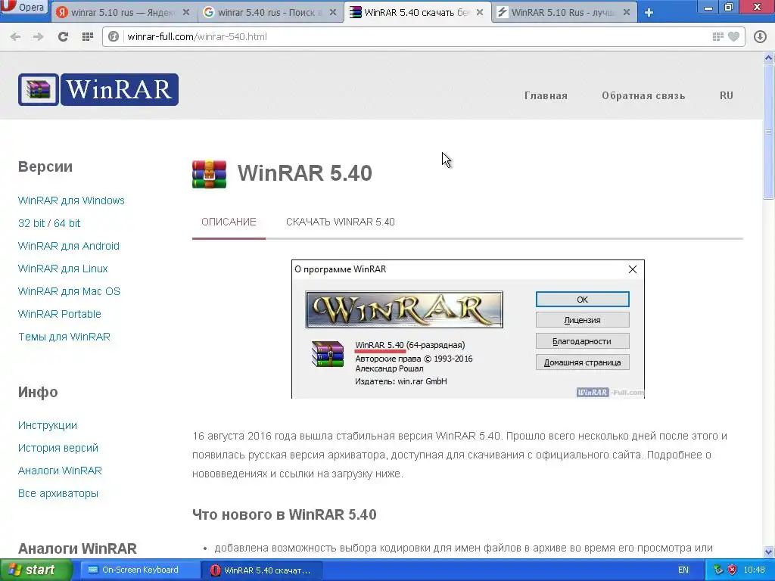Open the WinRAR для Linux link

coord(63,269)
